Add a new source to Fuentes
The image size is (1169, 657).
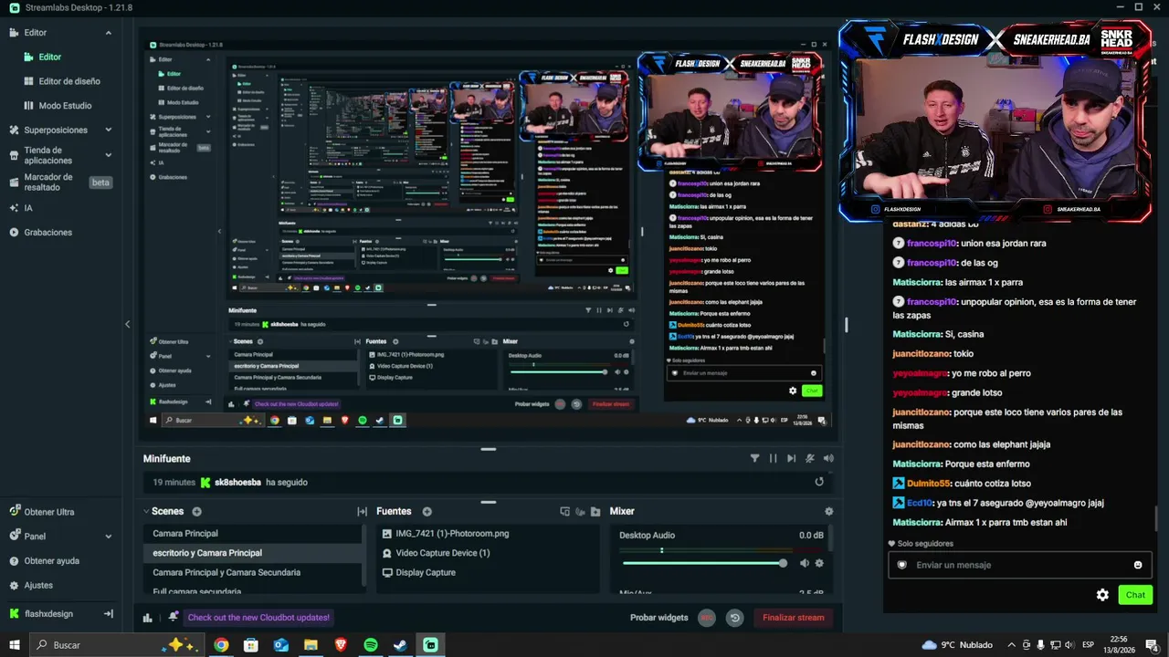pyautogui.click(x=427, y=512)
